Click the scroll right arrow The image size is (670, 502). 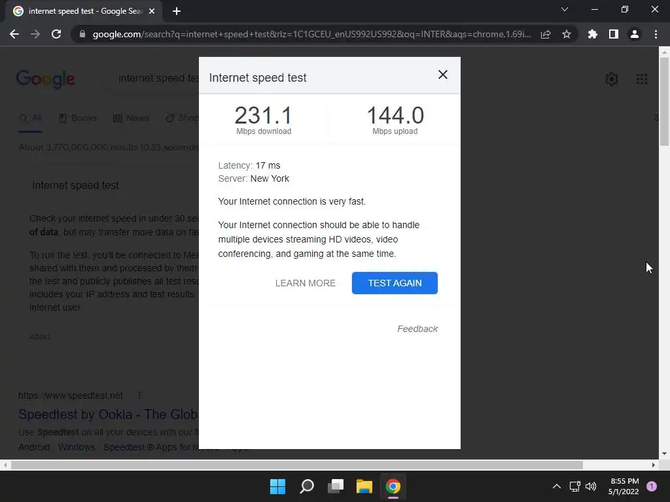[654, 465]
